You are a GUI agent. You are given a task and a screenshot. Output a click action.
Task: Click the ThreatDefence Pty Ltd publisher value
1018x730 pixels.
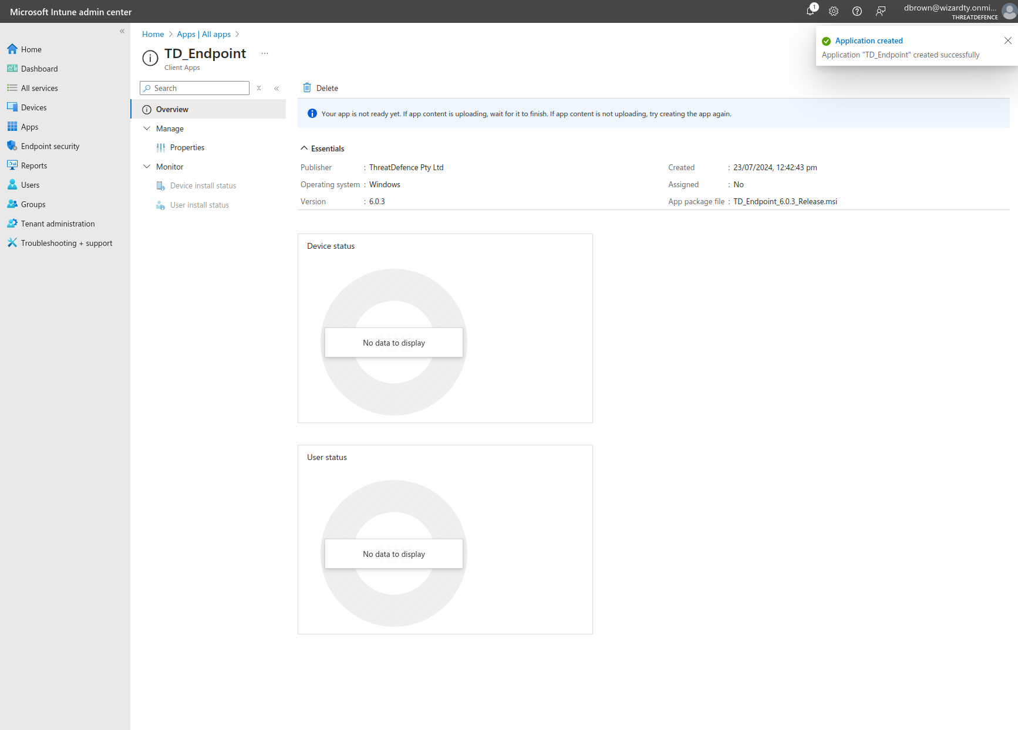406,167
